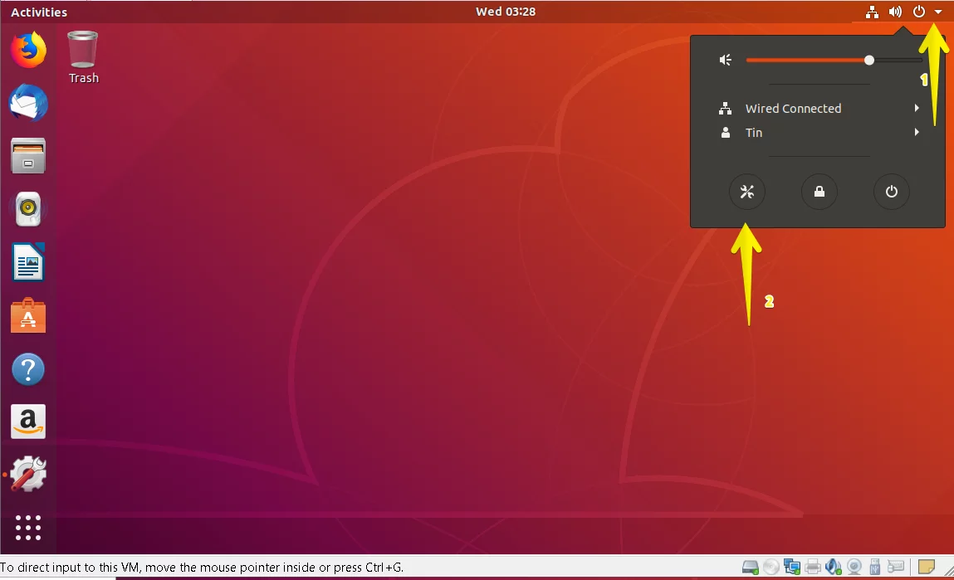Toggle the system menu dropdown arrow
The width and height of the screenshot is (954, 580).
click(x=938, y=12)
